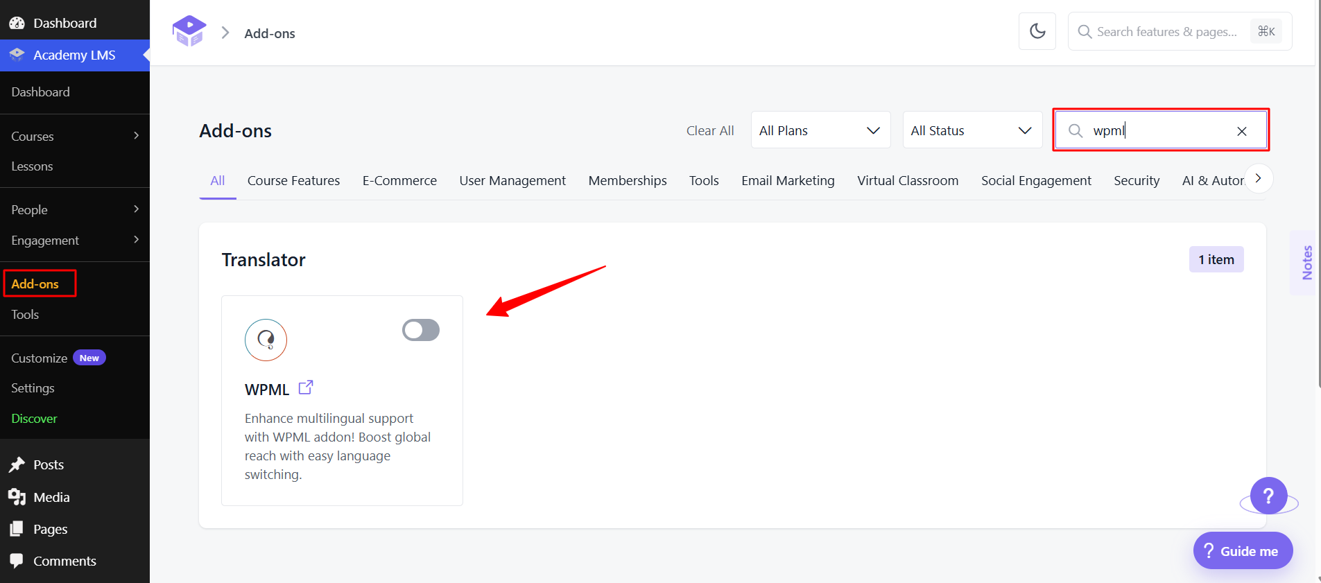Enable the WPML addon toggle
This screenshot has height=583, width=1321.
(x=421, y=330)
